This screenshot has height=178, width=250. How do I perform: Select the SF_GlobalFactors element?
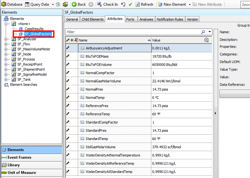tap(38, 34)
